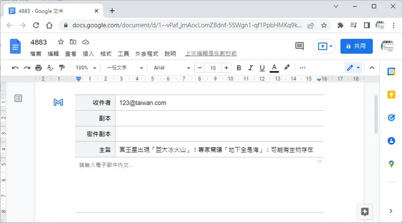Open Google Keep in side panel
The height and width of the screenshot is (223, 403).
pos(391,95)
